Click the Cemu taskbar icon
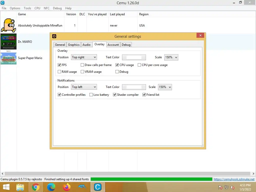The height and width of the screenshot is (192, 256). click(x=98, y=187)
